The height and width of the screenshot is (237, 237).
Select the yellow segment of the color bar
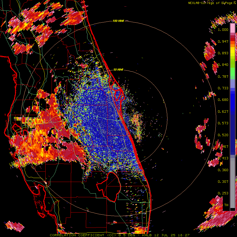tap(233, 52)
